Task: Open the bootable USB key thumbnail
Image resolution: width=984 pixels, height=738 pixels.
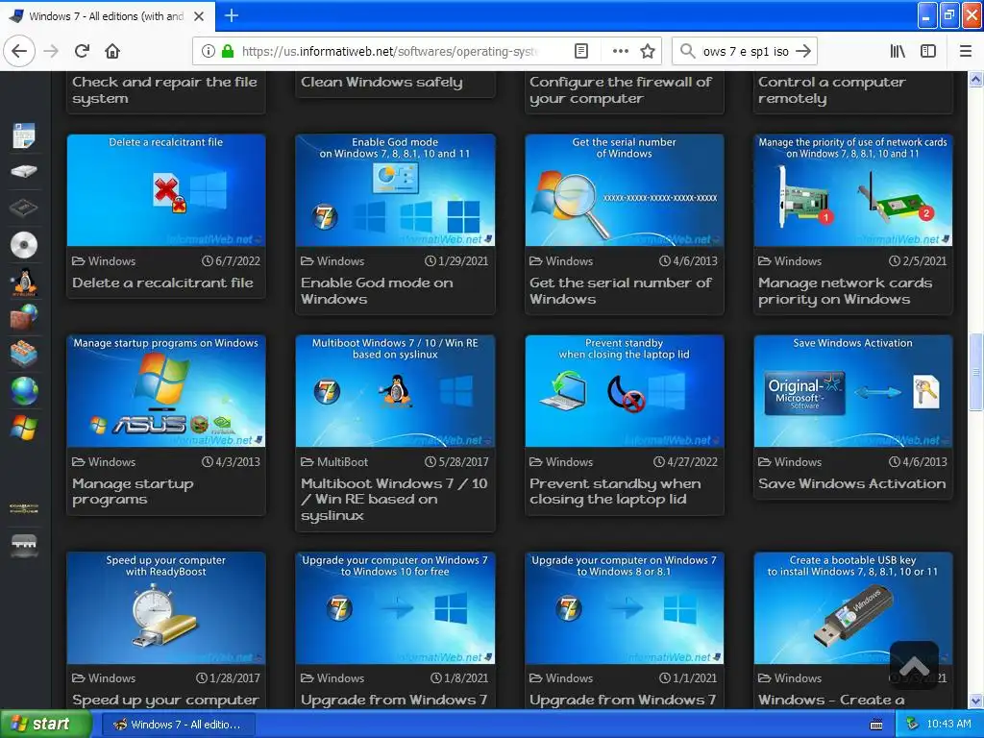Action: pyautogui.click(x=853, y=607)
